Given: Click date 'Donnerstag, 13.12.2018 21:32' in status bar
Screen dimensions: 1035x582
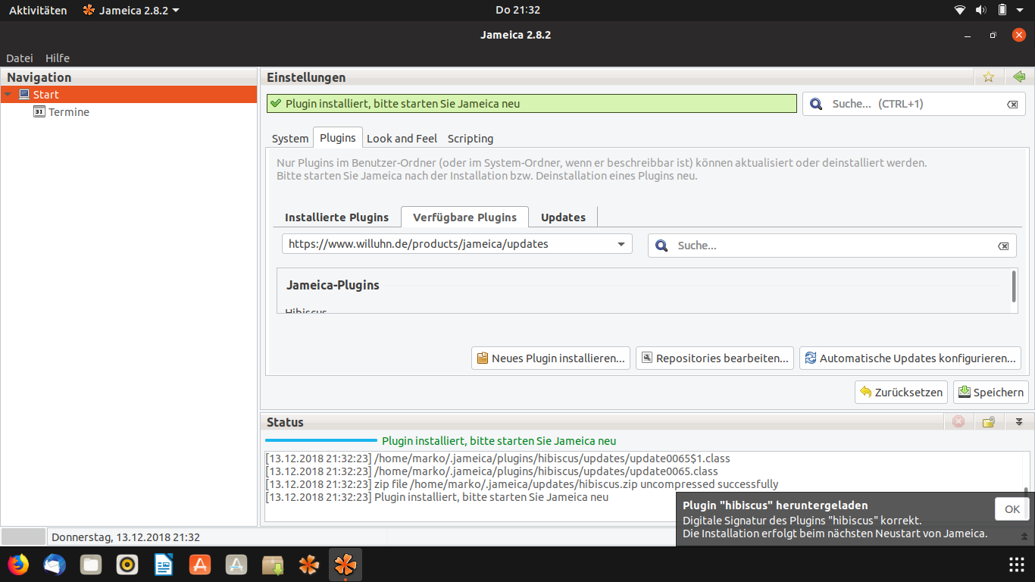Looking at the screenshot, I should pyautogui.click(x=126, y=537).
